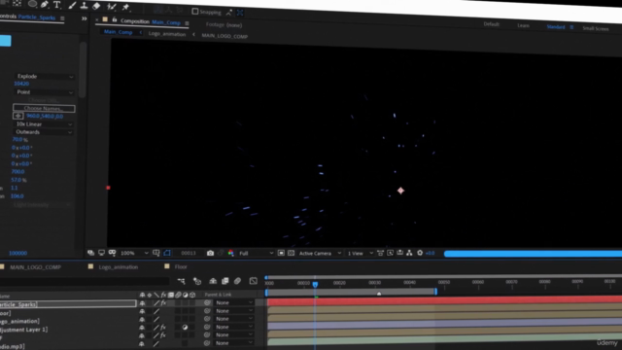
Task: Expand hidden panels with double chevron
Action: pyautogui.click(x=85, y=18)
